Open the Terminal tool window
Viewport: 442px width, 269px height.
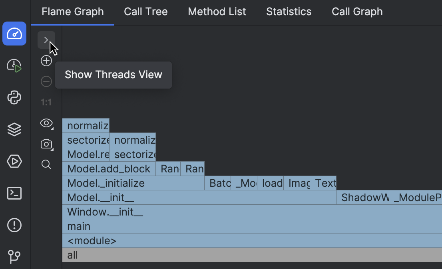click(14, 193)
